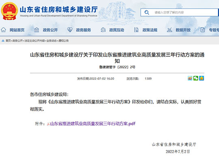Share the article to WeChat

click(x=195, y=78)
